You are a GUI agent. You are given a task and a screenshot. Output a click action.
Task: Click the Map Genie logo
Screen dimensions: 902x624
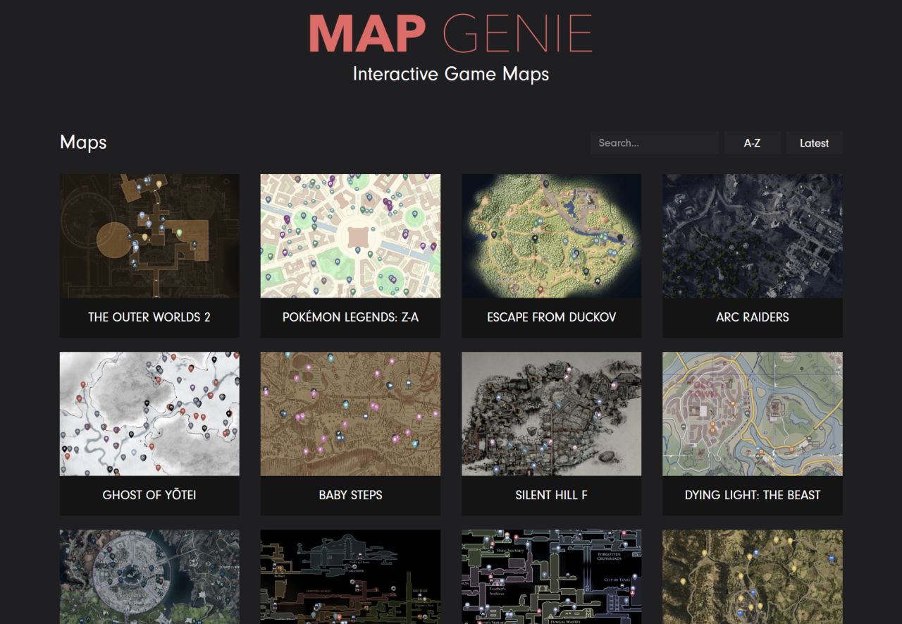pyautogui.click(x=451, y=33)
